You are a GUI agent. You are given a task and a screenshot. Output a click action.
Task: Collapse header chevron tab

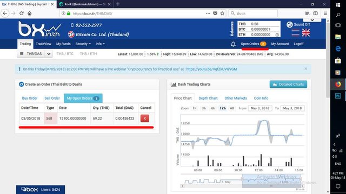pos(312,20)
